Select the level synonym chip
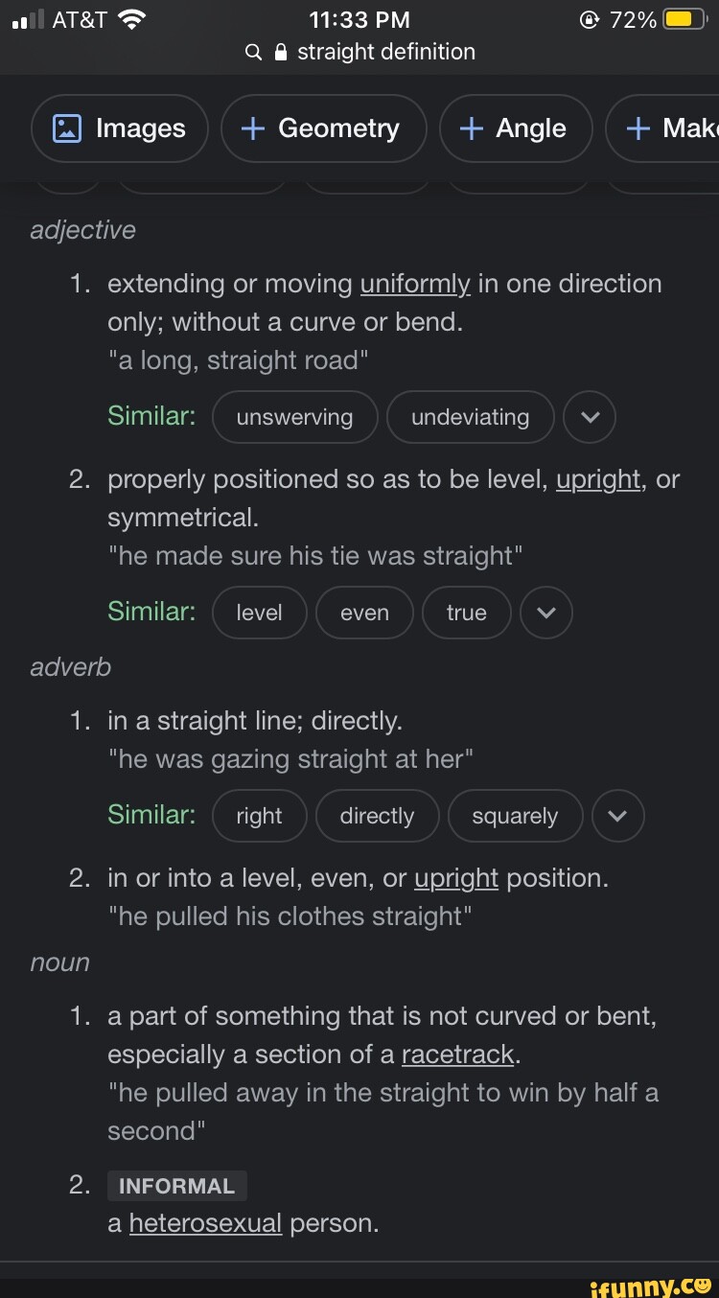Image resolution: width=719 pixels, height=1298 pixels. (x=259, y=613)
